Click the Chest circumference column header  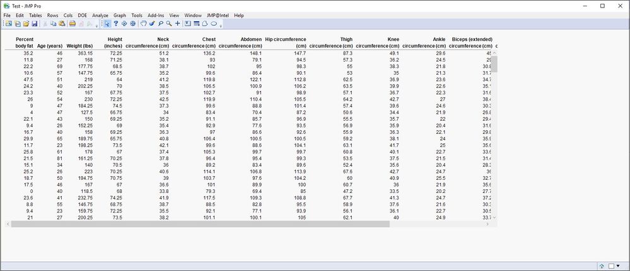194,43
